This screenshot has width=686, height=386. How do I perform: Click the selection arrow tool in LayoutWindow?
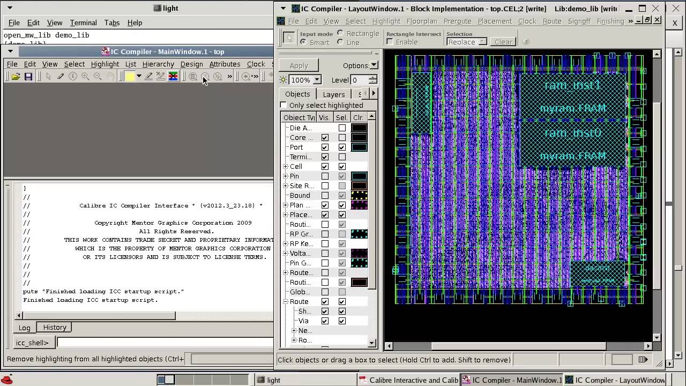click(x=288, y=38)
